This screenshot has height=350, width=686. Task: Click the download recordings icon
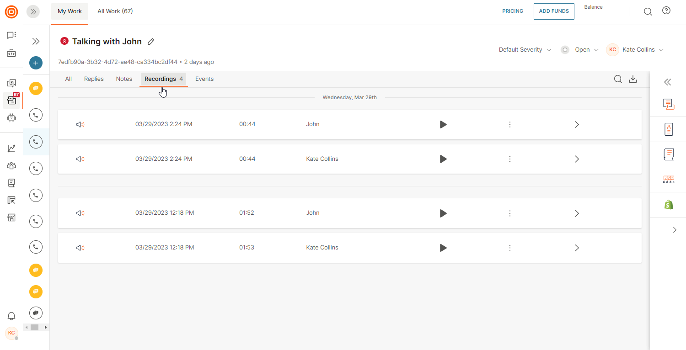pyautogui.click(x=633, y=79)
